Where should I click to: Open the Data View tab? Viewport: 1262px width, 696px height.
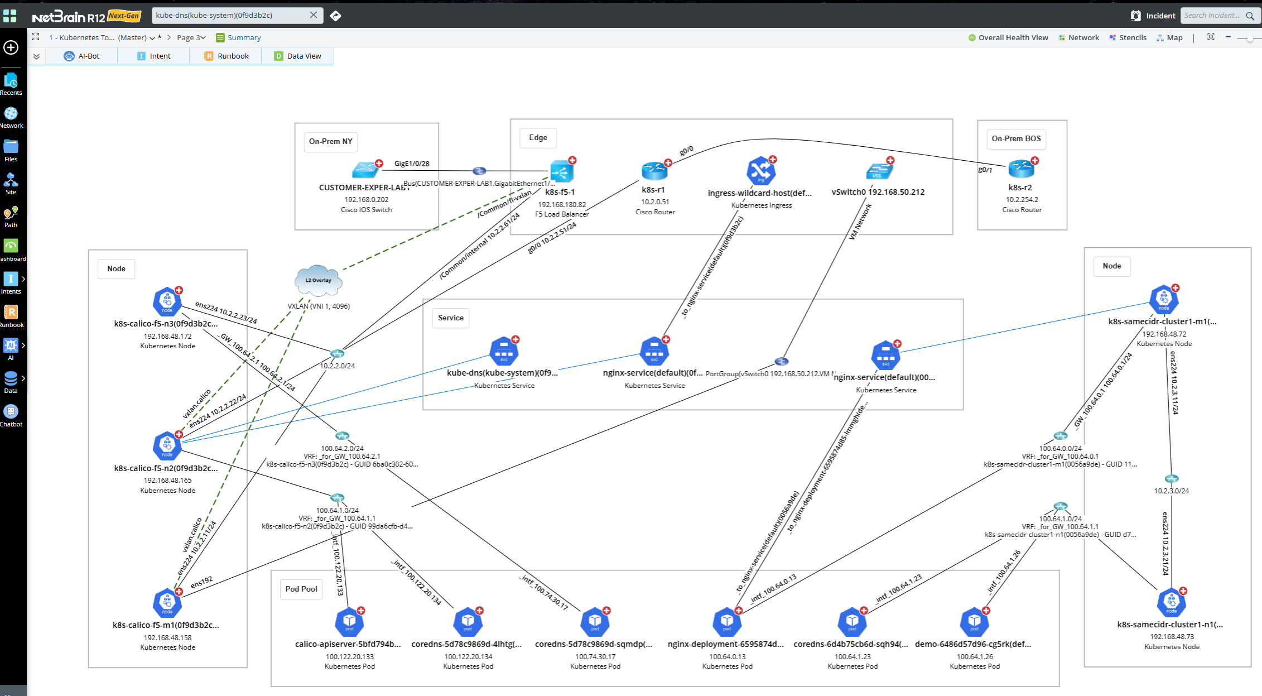tap(297, 56)
